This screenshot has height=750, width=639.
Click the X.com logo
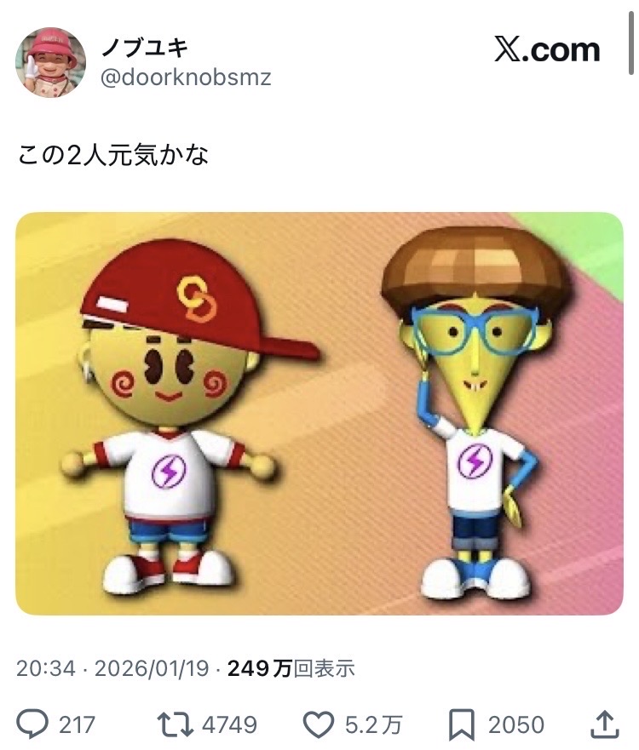point(547,49)
